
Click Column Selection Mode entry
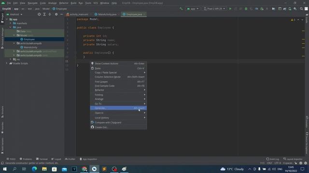118,77
